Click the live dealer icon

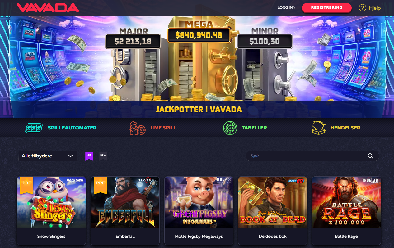137,128
